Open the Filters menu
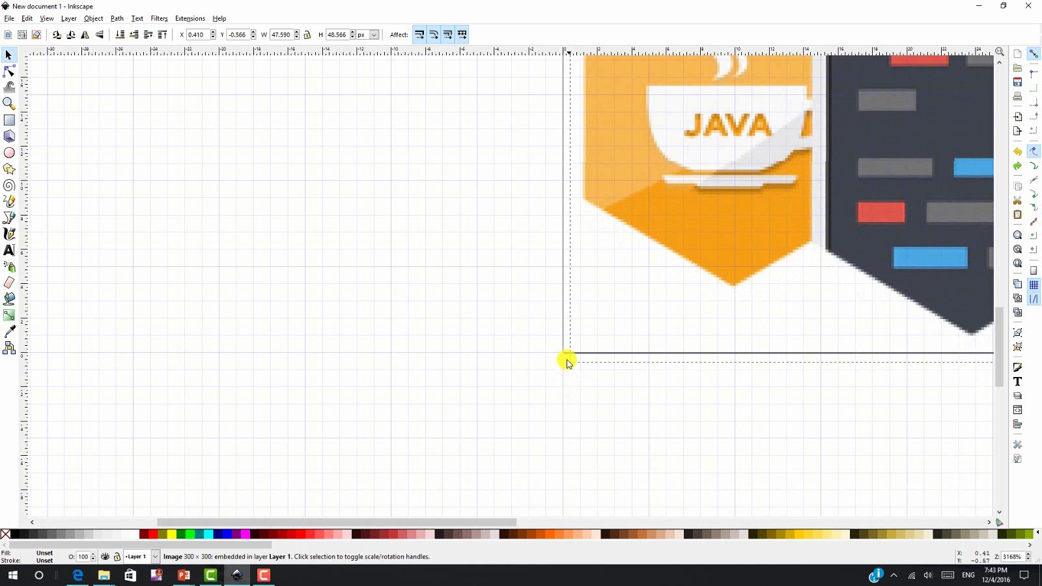Image resolution: width=1042 pixels, height=586 pixels. coord(159,18)
